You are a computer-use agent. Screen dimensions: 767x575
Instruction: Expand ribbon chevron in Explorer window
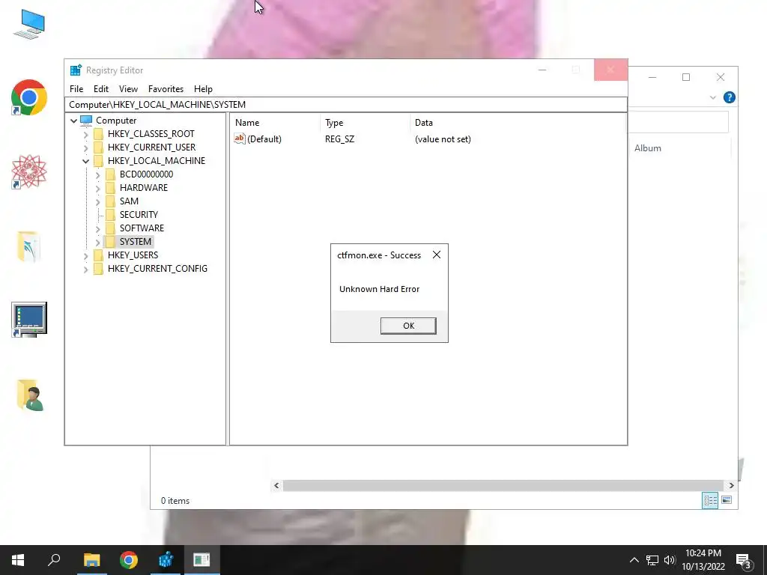point(713,98)
